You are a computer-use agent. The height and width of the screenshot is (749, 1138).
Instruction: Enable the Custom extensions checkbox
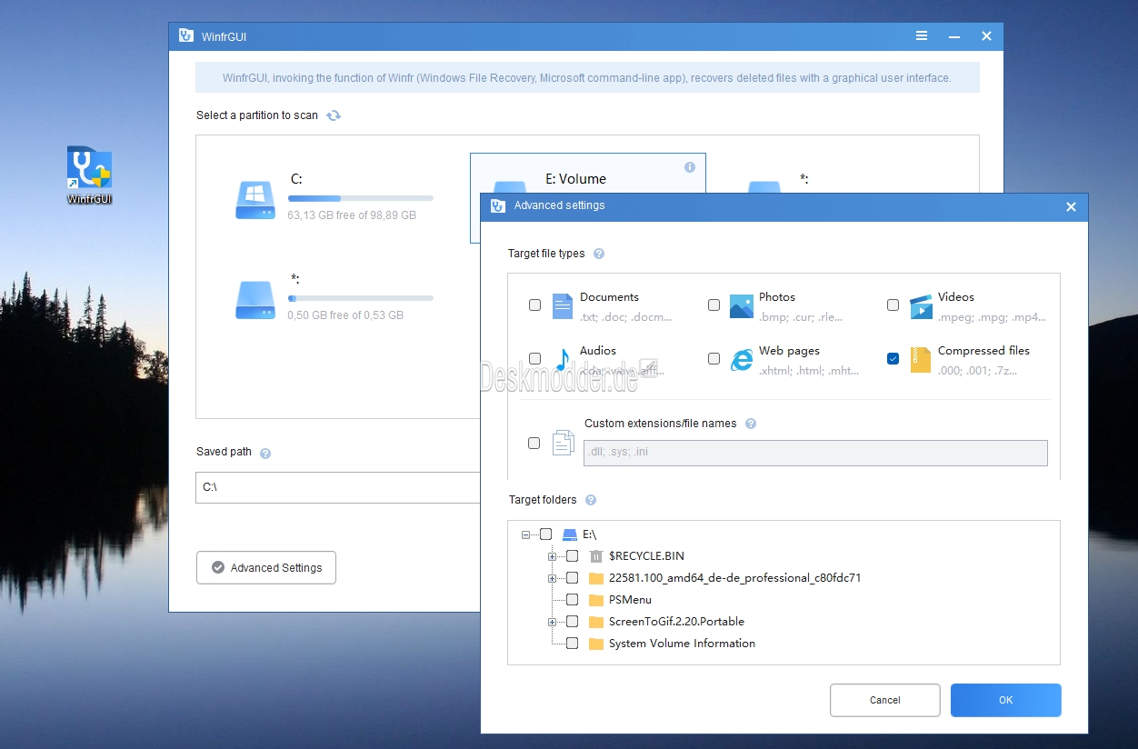coord(534,444)
